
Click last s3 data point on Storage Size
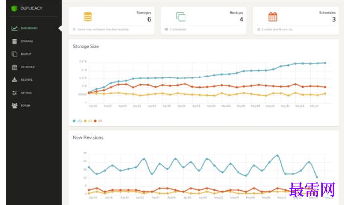pyautogui.click(x=325, y=87)
